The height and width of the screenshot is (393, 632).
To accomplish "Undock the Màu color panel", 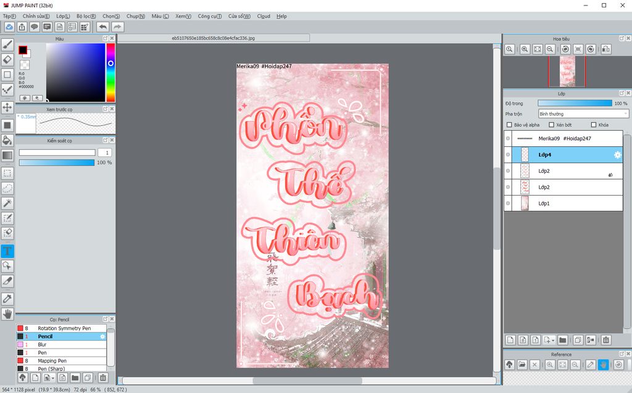I will pyautogui.click(x=105, y=38).
